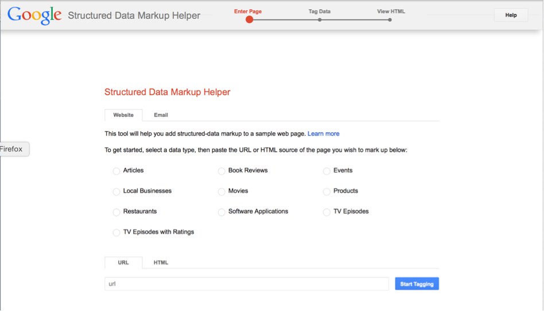544x311 pixels.
Task: Pick the Software Applications radio option
Action: (222, 212)
